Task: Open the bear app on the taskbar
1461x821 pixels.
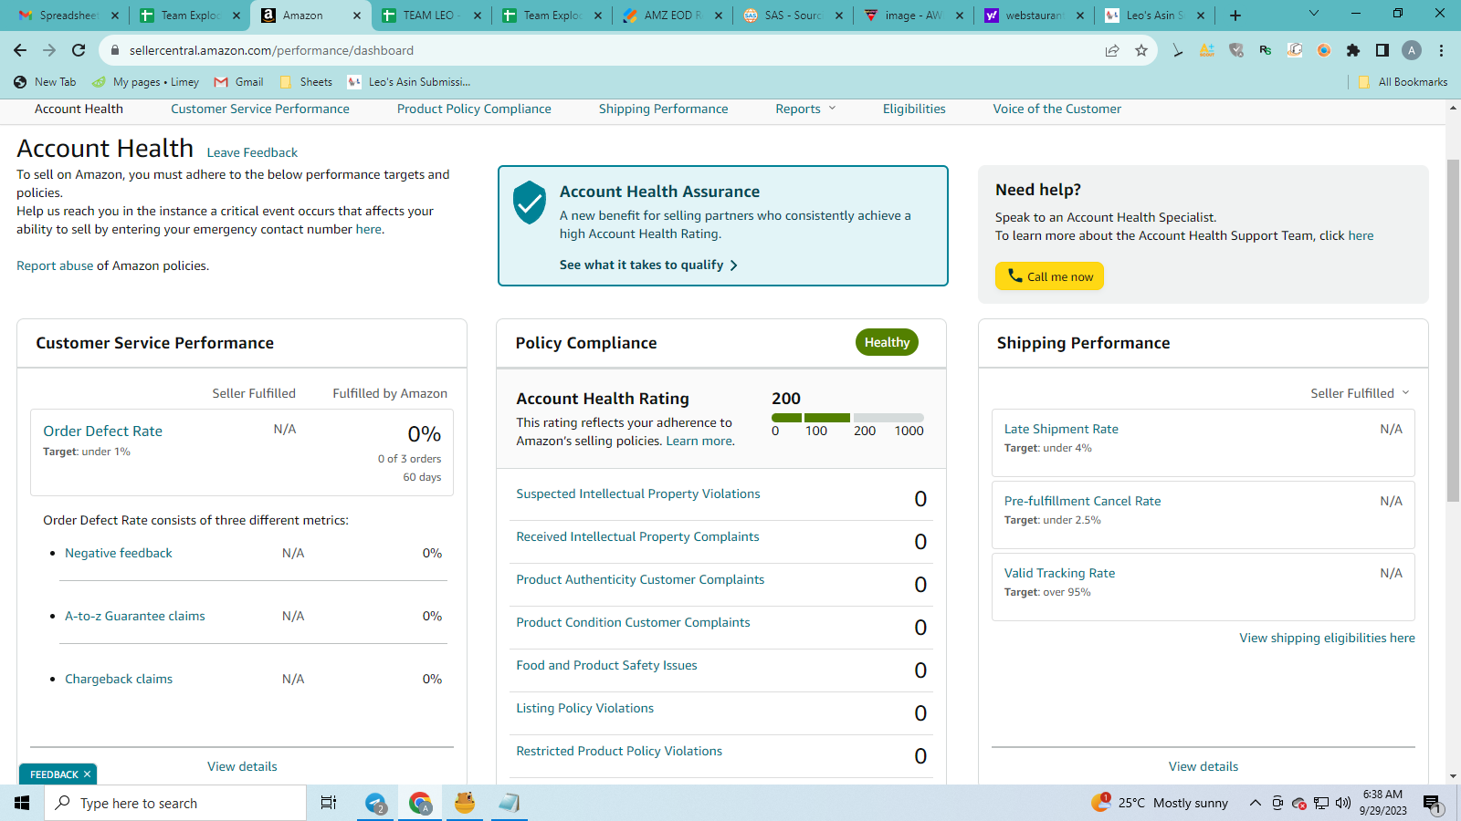Action: coord(465,803)
